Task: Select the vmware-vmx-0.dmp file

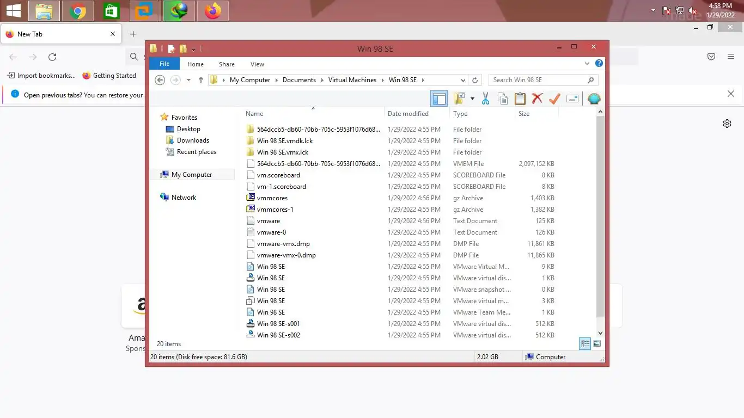Action: [x=286, y=255]
